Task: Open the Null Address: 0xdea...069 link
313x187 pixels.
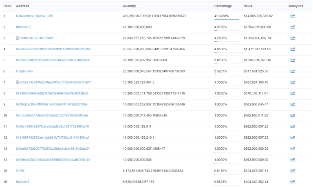Action: (34, 16)
